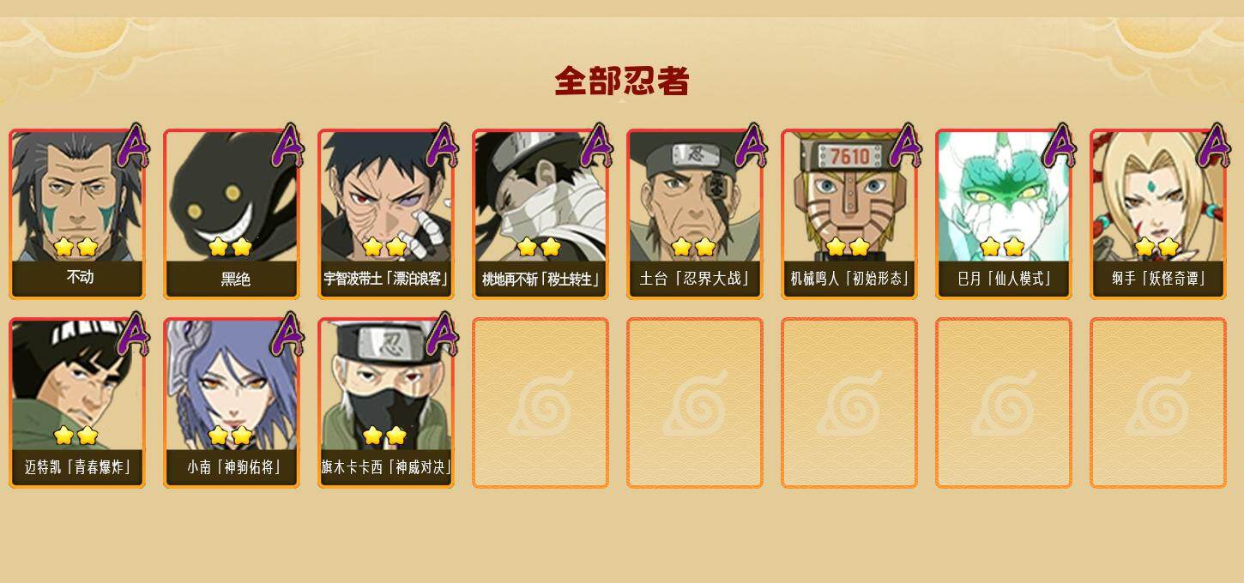The image size is (1244, 583).
Task: Open the 土台「忍界大战」 card
Action: tap(695, 214)
